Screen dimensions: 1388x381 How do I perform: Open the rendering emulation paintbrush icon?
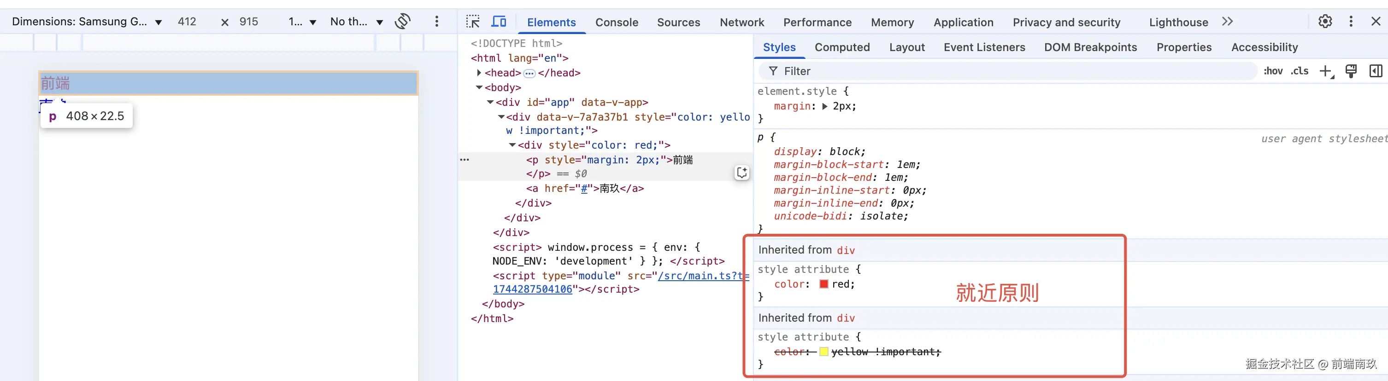coord(1351,71)
